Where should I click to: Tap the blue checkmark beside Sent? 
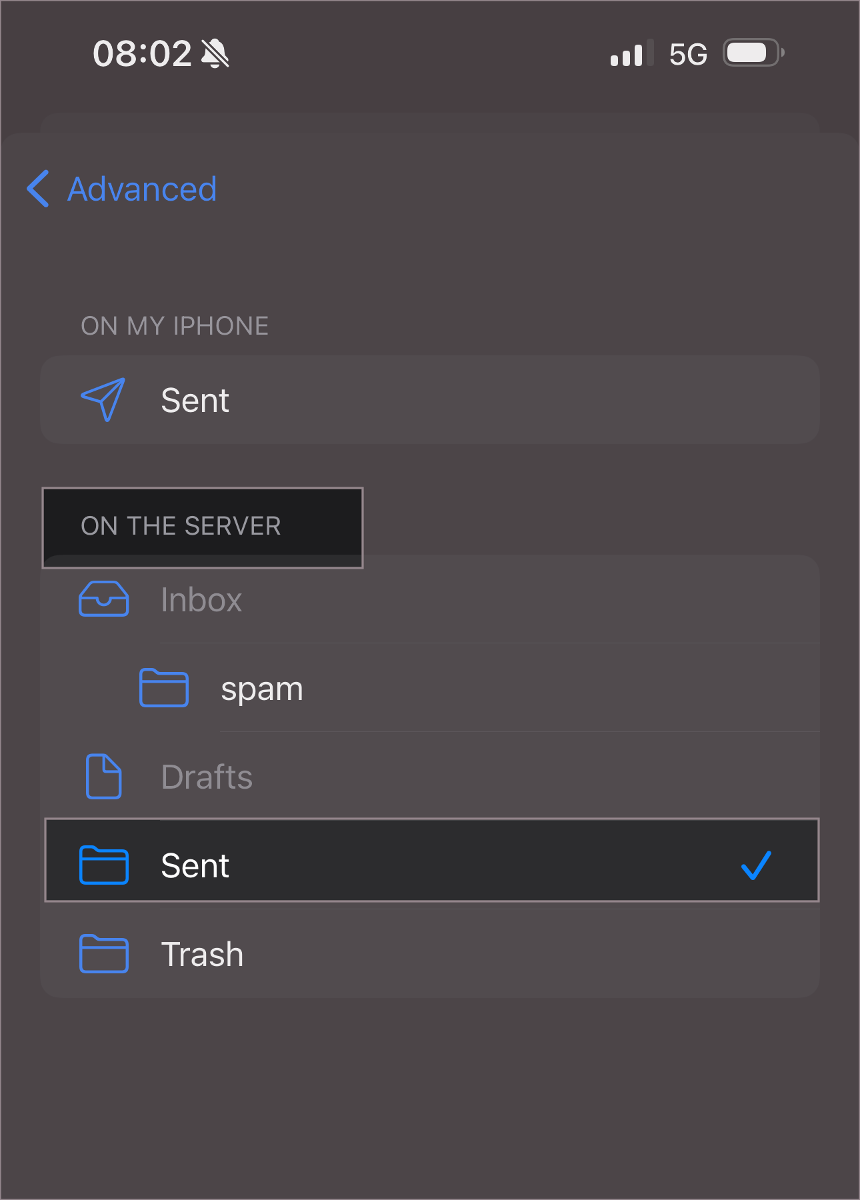756,865
